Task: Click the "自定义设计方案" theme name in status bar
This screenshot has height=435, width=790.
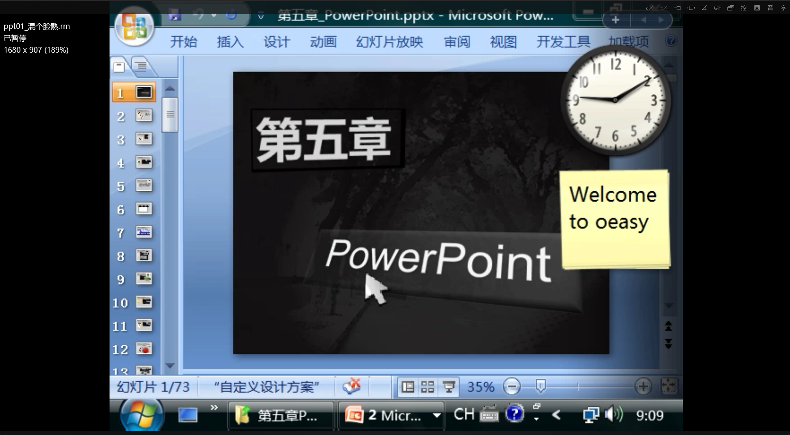Action: 266,387
